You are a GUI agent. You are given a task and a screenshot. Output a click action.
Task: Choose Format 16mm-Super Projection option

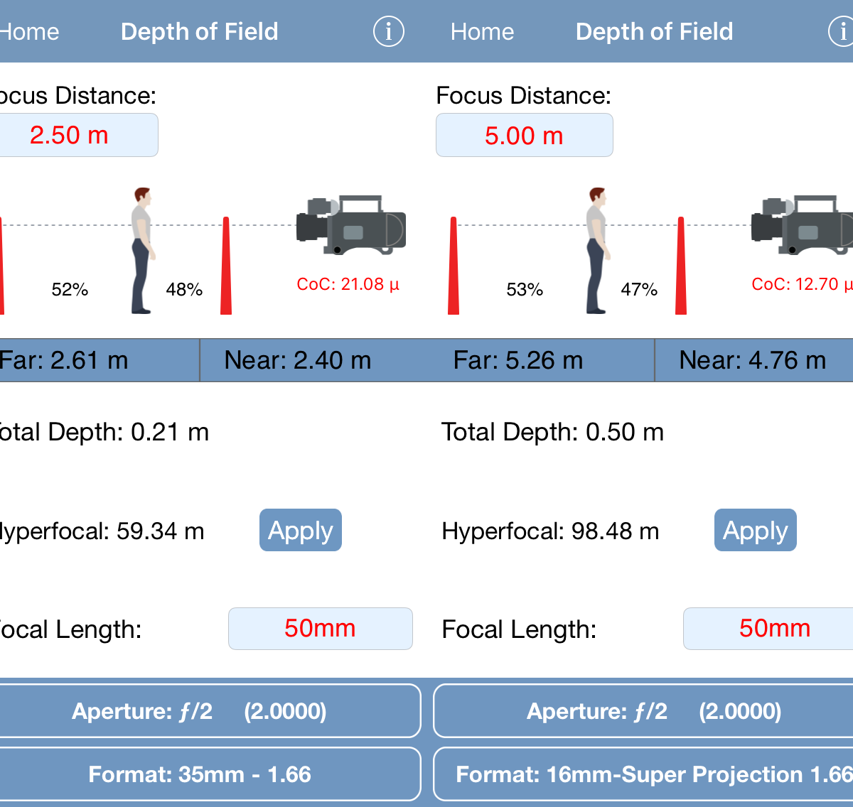pos(643,774)
